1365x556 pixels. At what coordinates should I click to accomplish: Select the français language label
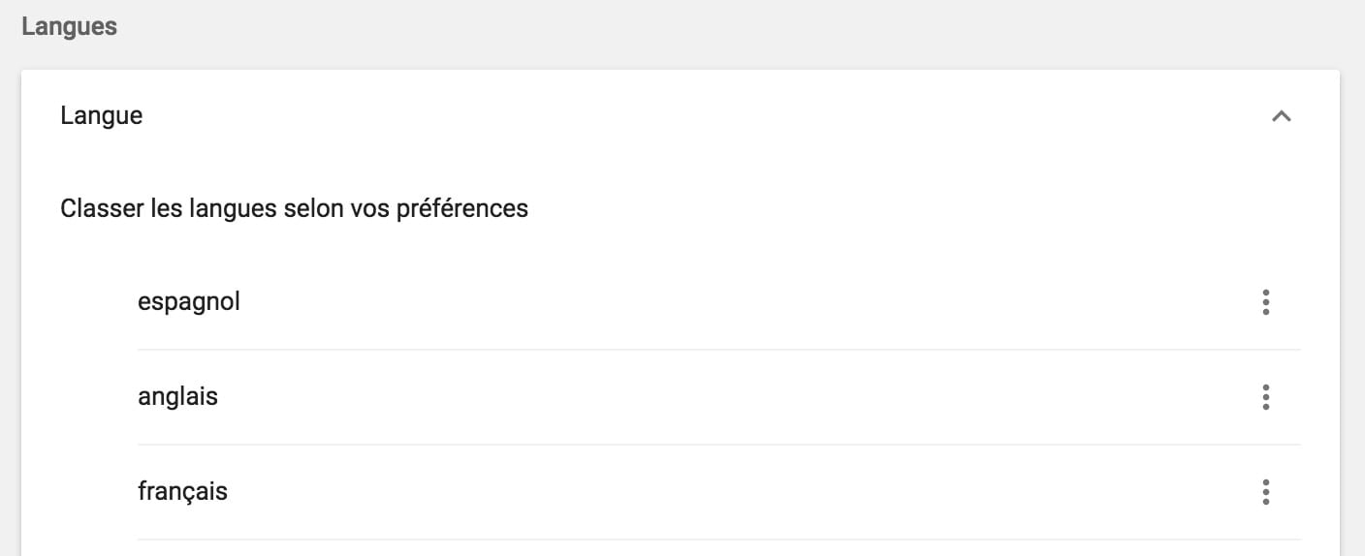[182, 492]
